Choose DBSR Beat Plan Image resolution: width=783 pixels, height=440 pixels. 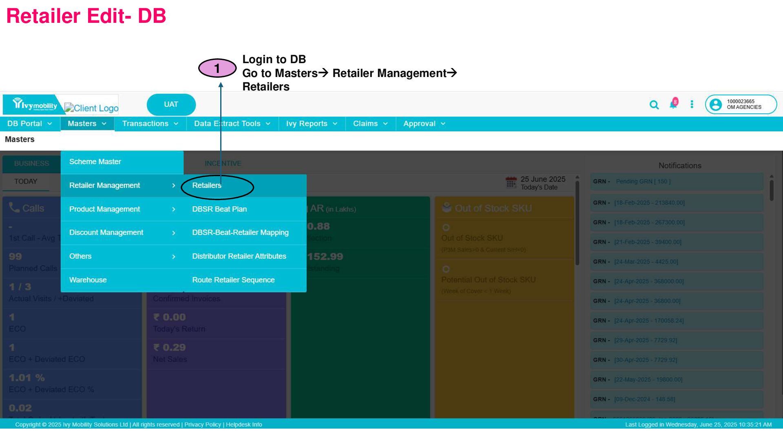point(245,209)
